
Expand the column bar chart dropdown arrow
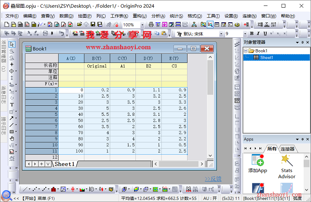(x=58, y=189)
